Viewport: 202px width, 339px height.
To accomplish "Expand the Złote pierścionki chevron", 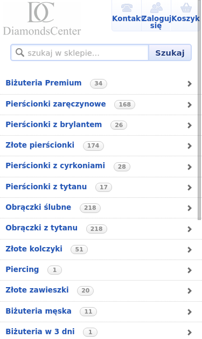I will point(190,146).
